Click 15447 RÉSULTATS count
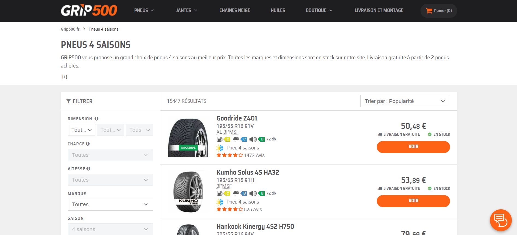 tap(187, 101)
